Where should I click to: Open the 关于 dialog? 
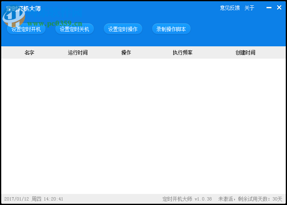click(249, 8)
